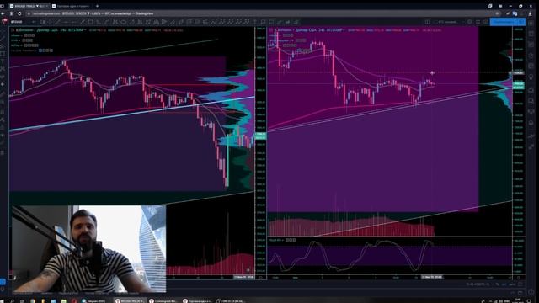Toggle visibility of third indicator in left legend
This screenshot has height=303, width=539.
tap(26, 45)
